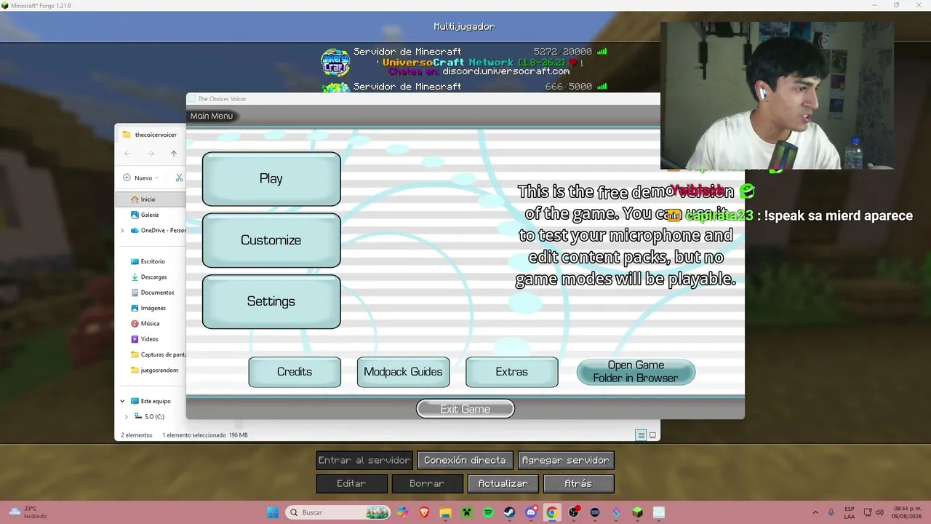Click the Main Menu header label
The height and width of the screenshot is (524, 931).
pyautogui.click(x=212, y=116)
